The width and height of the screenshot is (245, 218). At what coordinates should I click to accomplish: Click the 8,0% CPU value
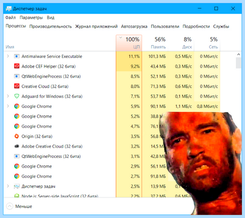click(x=135, y=86)
